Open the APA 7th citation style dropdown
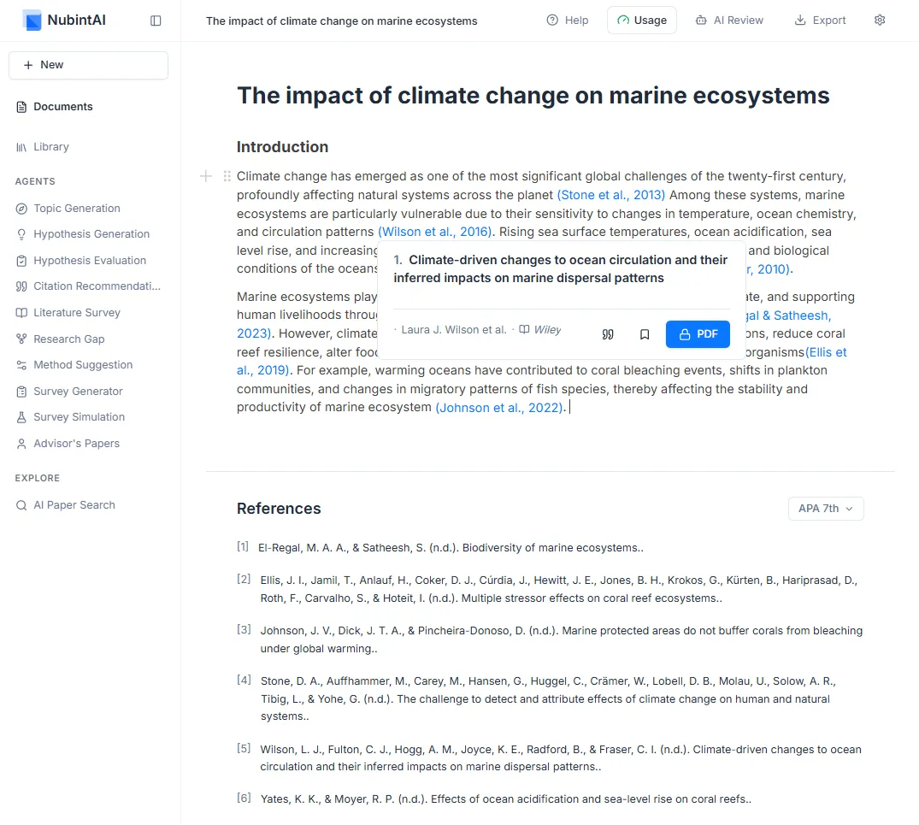 pyautogui.click(x=825, y=508)
